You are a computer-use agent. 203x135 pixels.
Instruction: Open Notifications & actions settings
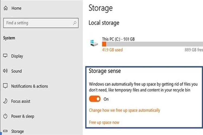pyautogui.click(x=30, y=86)
